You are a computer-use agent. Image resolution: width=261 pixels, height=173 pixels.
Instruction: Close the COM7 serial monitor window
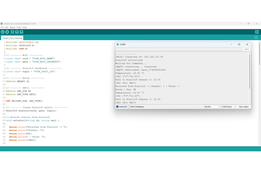click(x=247, y=44)
